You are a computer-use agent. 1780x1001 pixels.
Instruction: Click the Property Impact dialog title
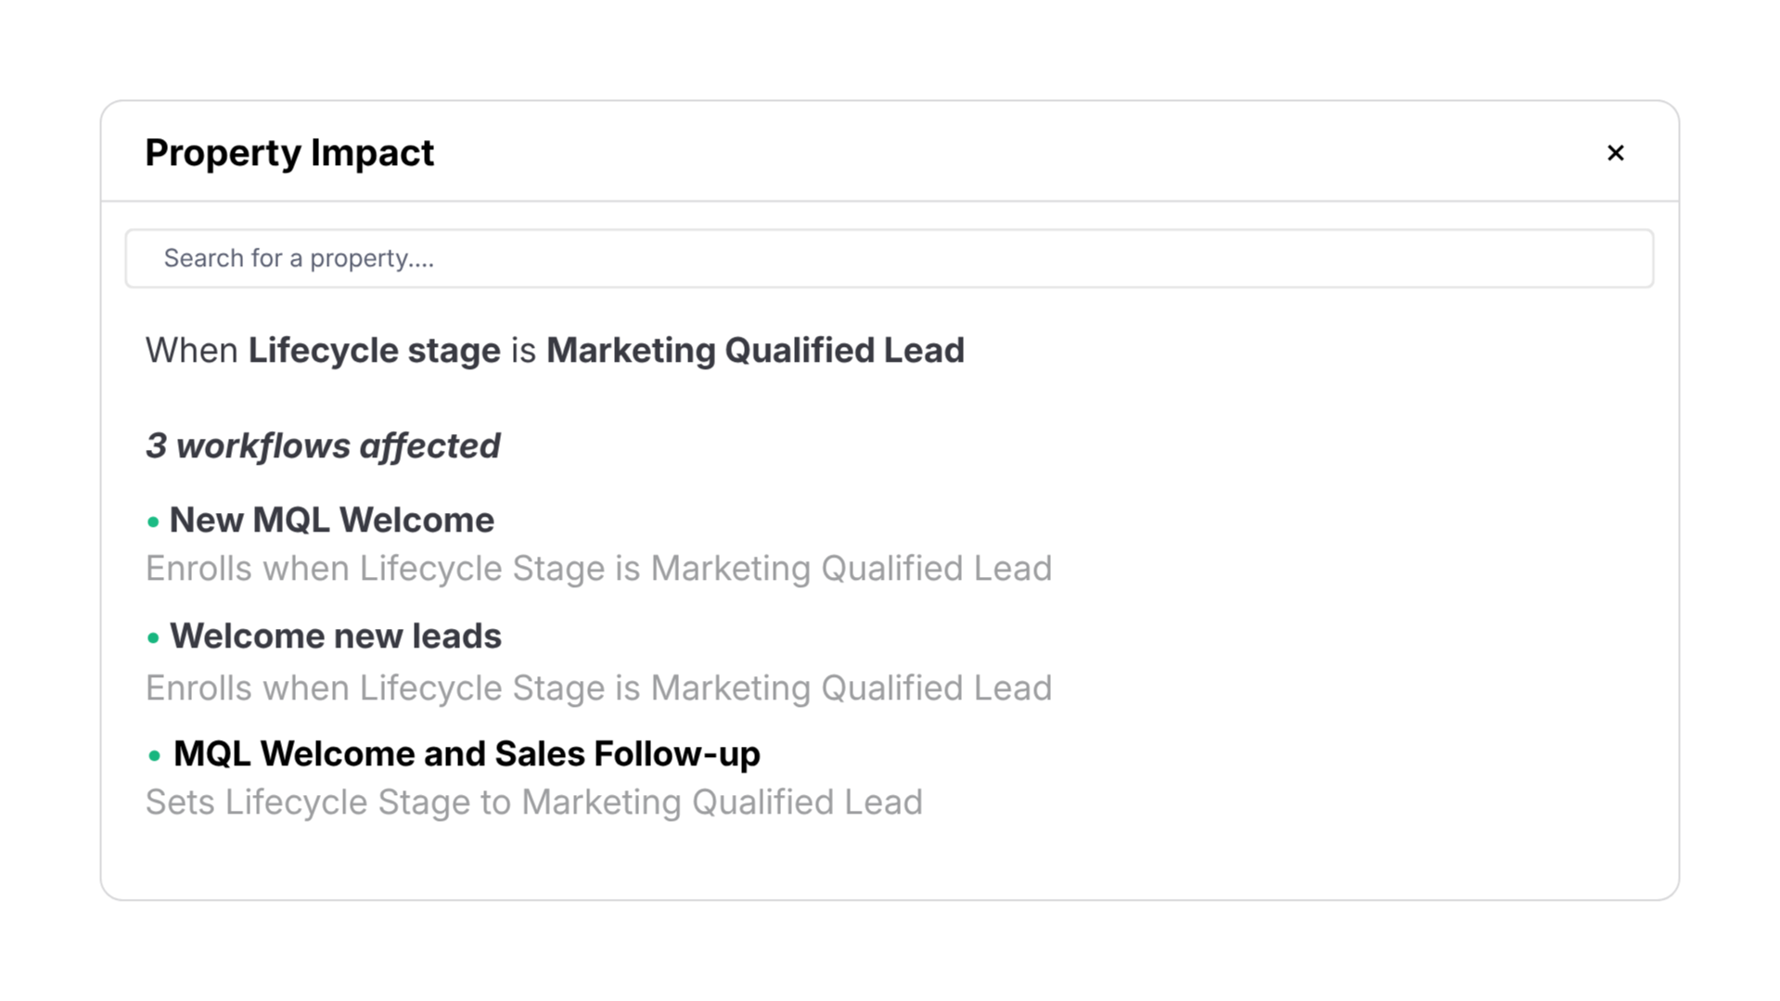pos(289,153)
